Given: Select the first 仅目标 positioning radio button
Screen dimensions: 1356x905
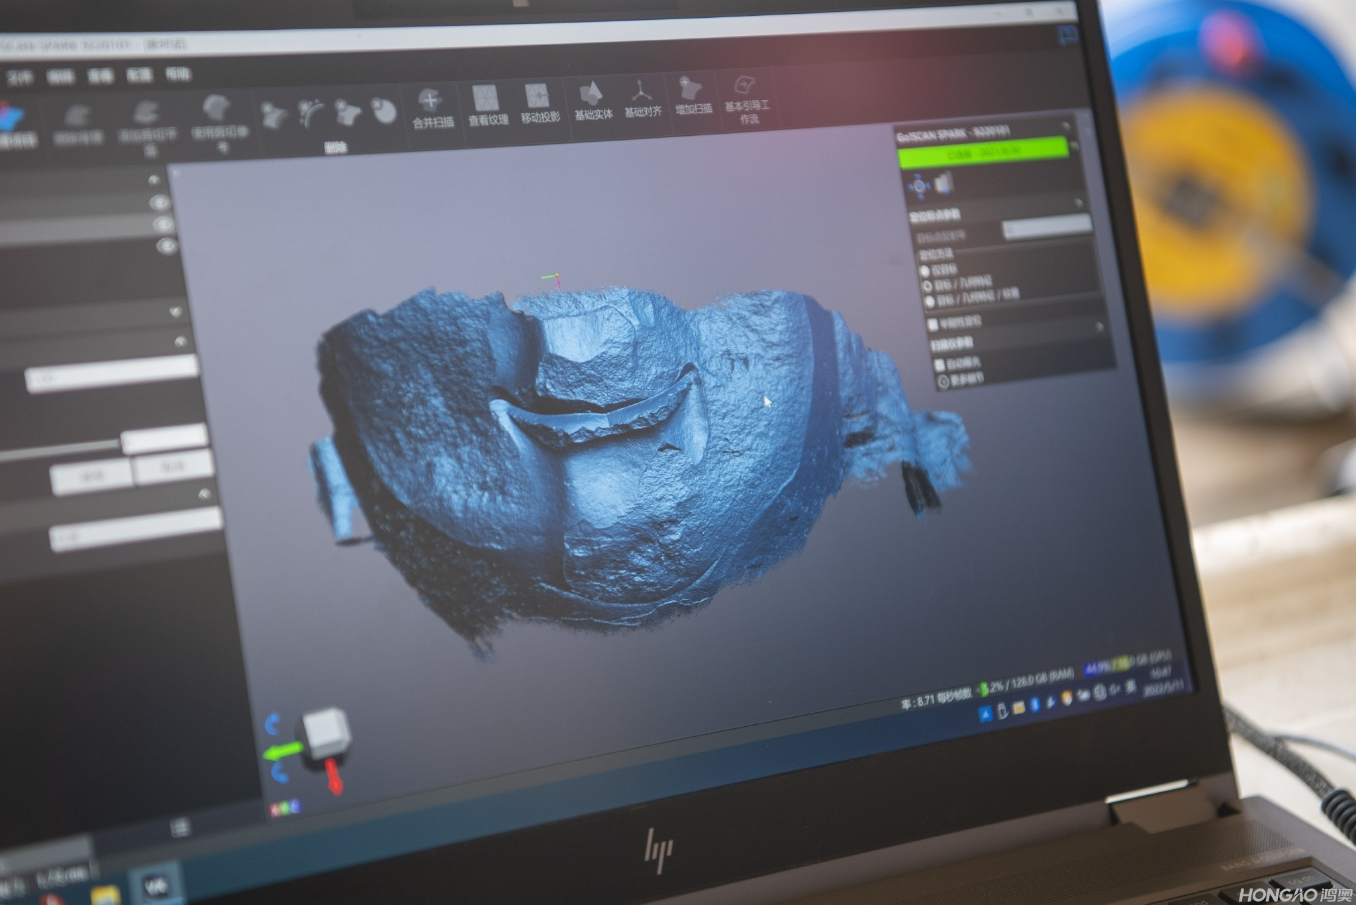Looking at the screenshot, I should point(925,271).
